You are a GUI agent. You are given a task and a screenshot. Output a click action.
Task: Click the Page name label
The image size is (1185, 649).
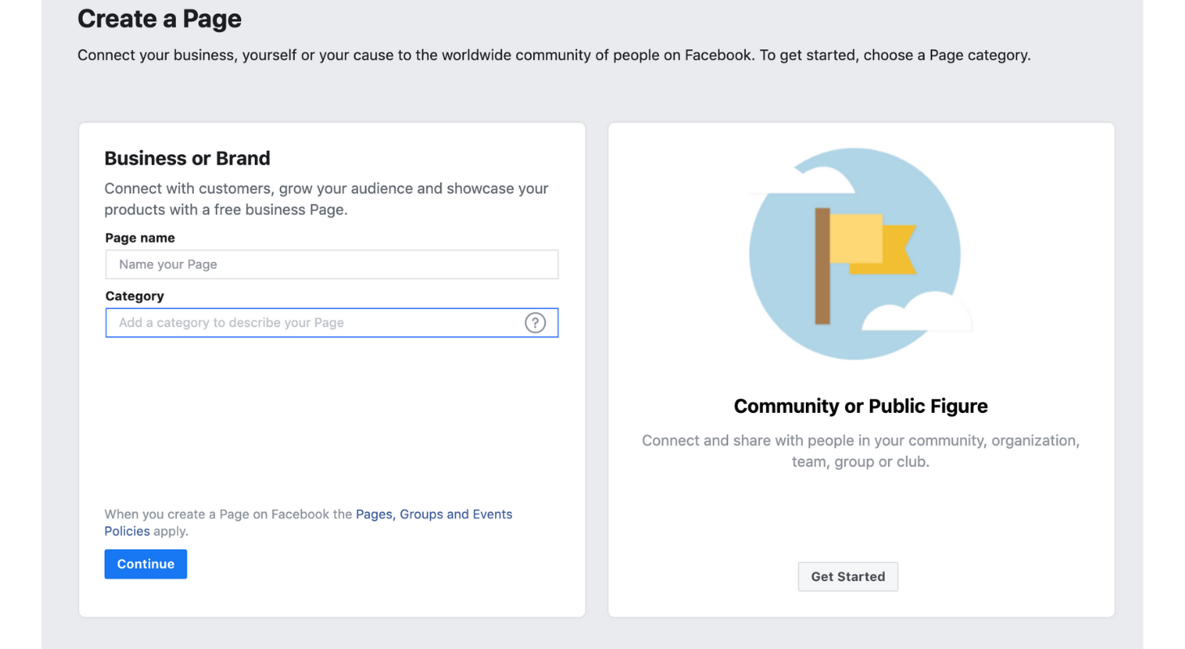[x=140, y=238]
